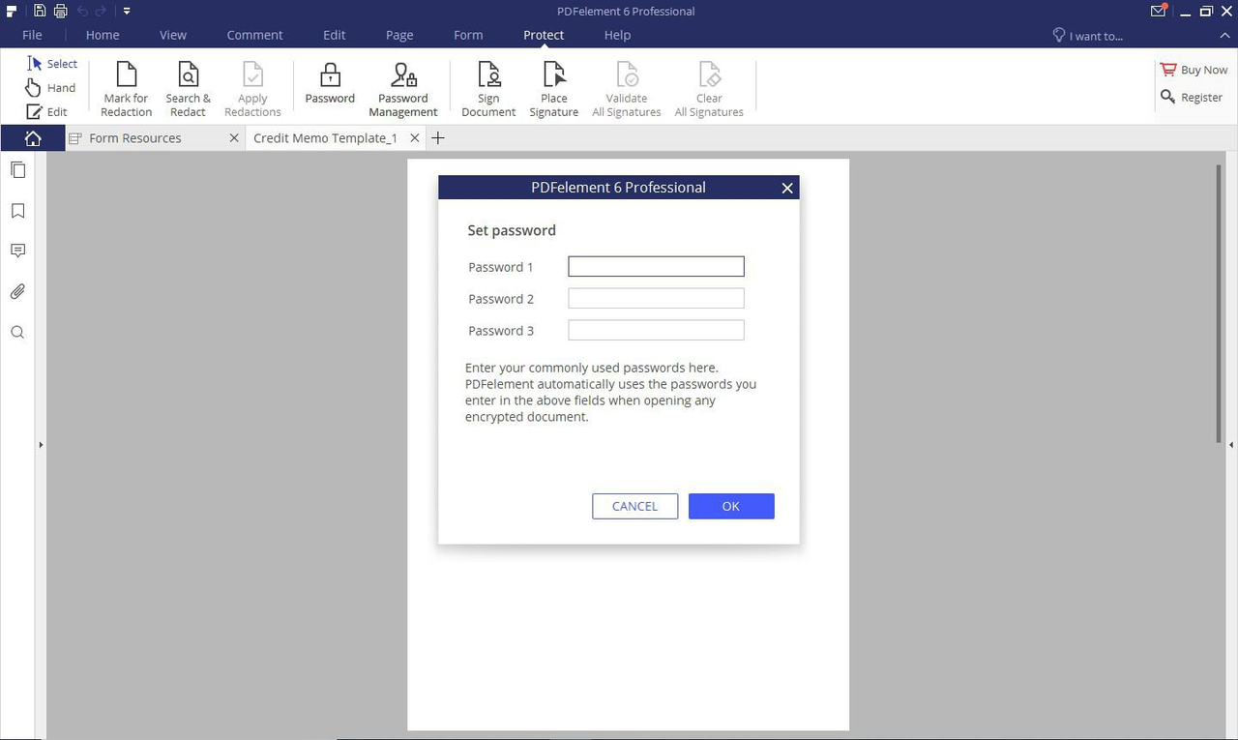Viewport: 1238px width, 740px height.
Task: Open the Edit ribbon tab
Action: click(334, 35)
